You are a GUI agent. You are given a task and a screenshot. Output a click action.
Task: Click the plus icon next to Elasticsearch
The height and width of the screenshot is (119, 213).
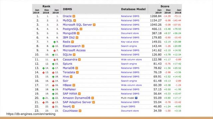83,46
